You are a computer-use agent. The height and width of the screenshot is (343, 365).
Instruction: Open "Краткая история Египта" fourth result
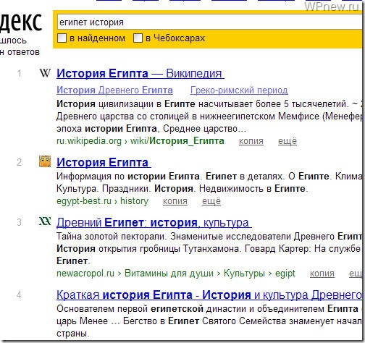pos(209,295)
